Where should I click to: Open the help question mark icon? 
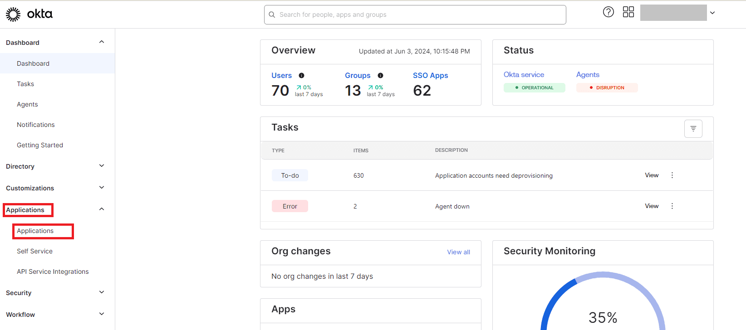608,12
